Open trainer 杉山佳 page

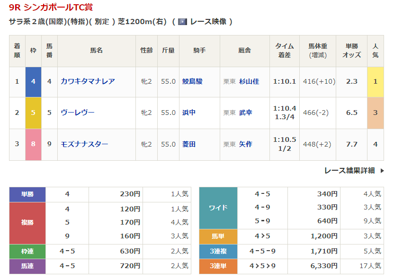click(249, 81)
